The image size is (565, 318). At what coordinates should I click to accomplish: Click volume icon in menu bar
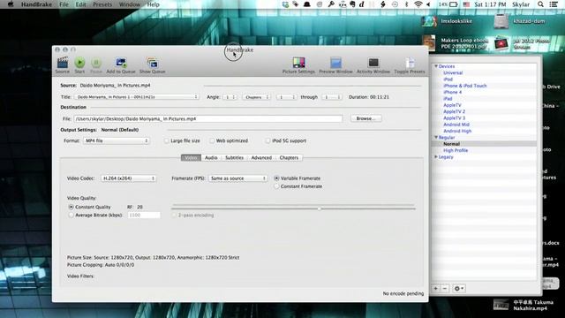(428, 4)
